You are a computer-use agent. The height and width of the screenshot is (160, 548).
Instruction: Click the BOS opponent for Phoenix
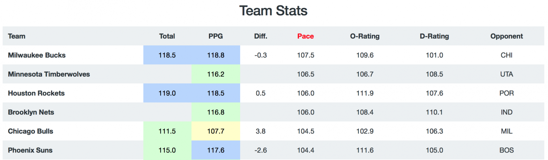point(507,150)
